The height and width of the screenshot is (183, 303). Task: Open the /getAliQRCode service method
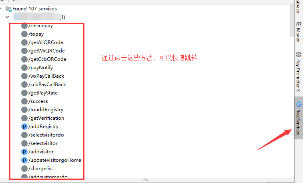coord(46,42)
